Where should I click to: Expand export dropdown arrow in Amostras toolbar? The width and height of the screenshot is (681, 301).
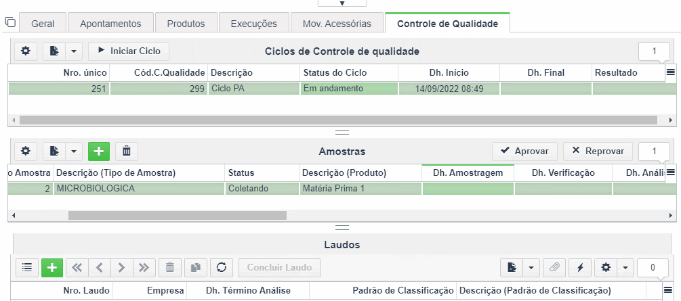(x=73, y=151)
